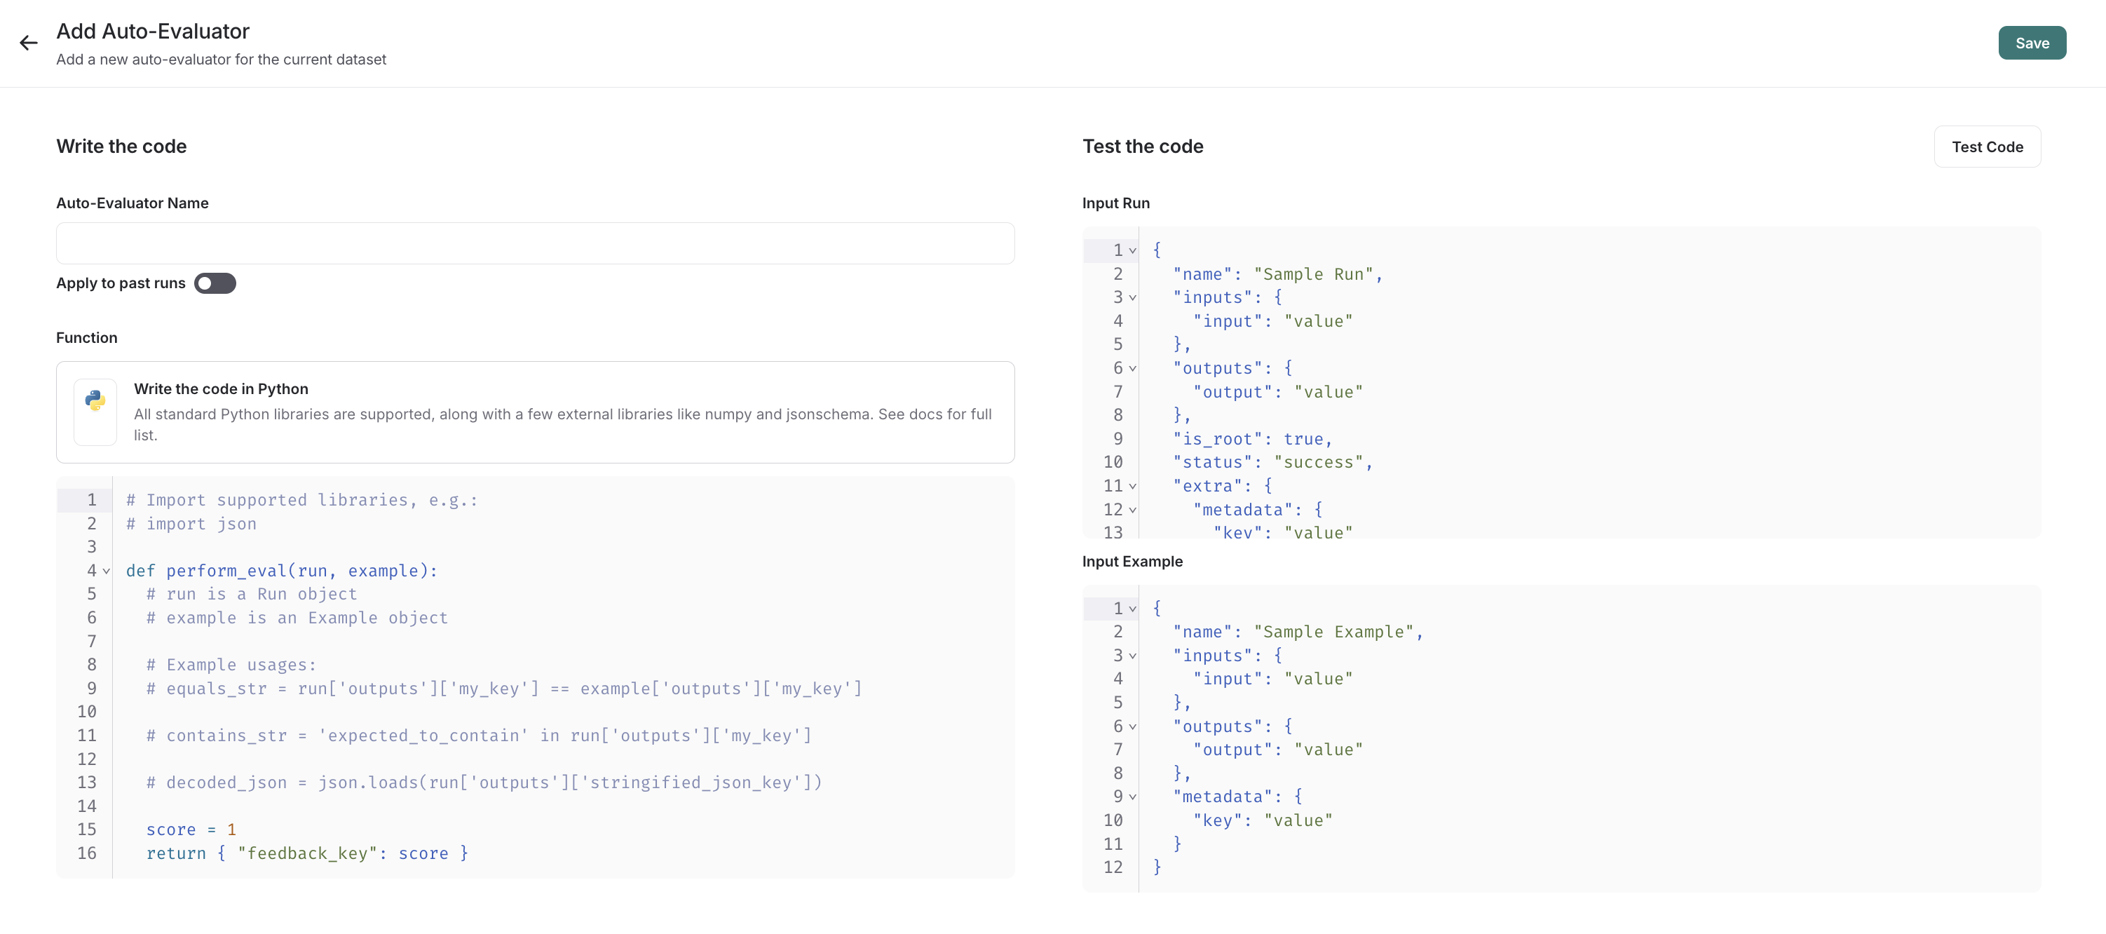Click the Save button
This screenshot has height=934, width=2106.
2031,43
